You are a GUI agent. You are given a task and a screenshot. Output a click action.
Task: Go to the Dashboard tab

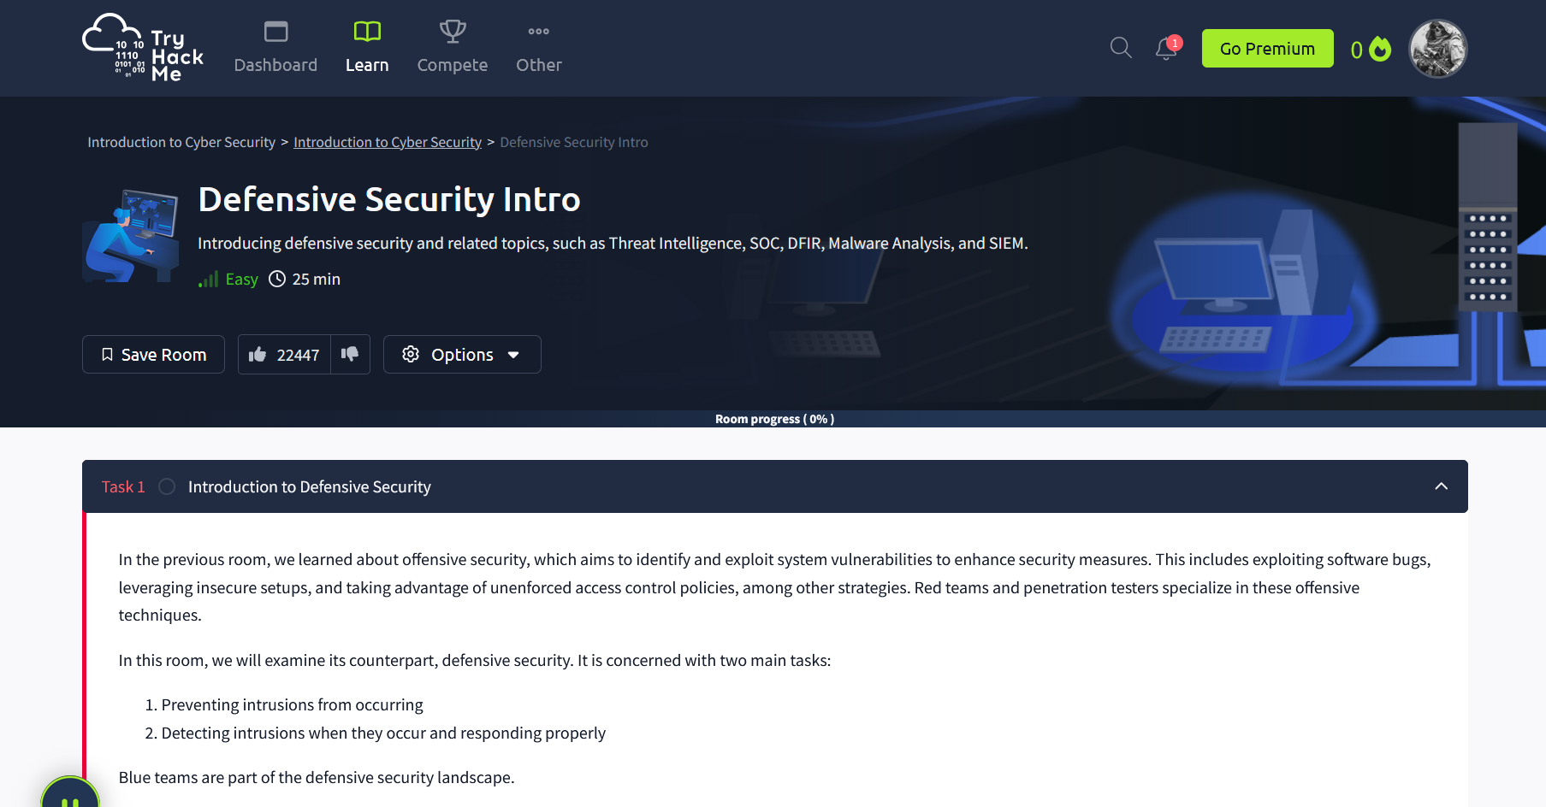coord(275,48)
